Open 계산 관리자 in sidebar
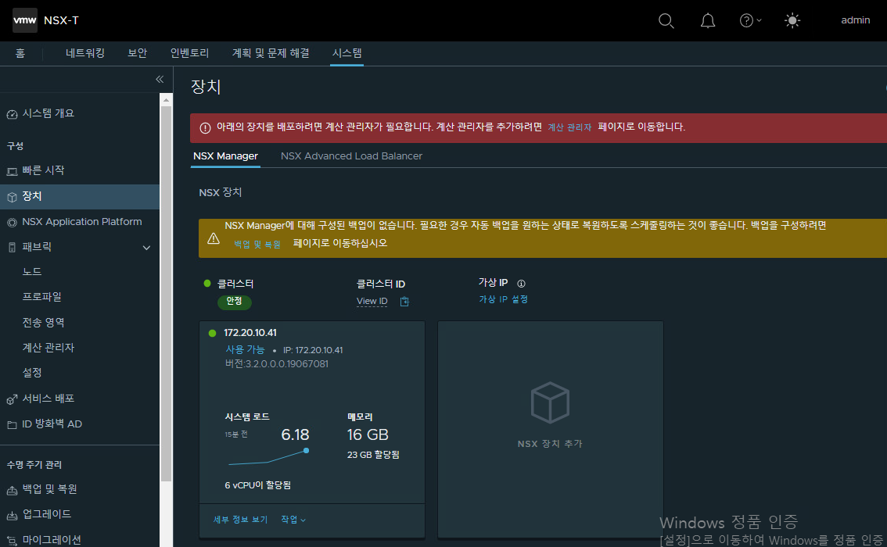The height and width of the screenshot is (547, 887). point(48,348)
